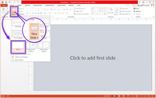Click the Increase Font Size icon

45,10
